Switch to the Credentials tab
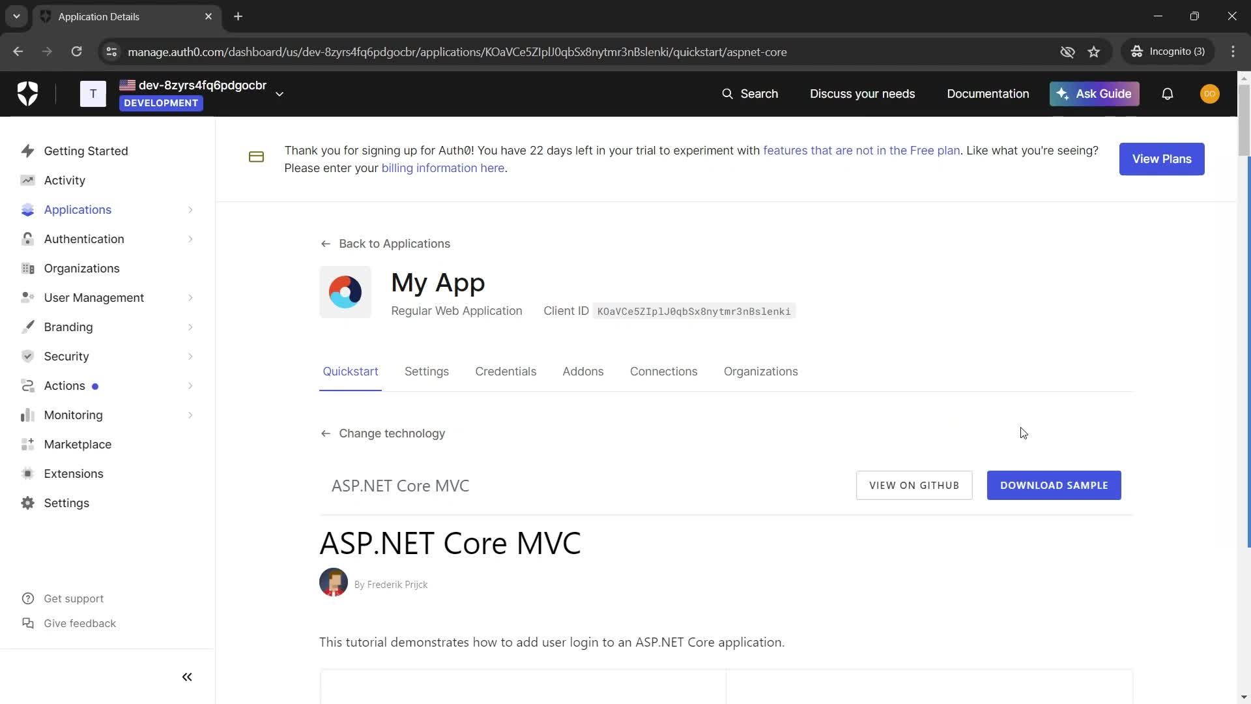 click(x=506, y=372)
